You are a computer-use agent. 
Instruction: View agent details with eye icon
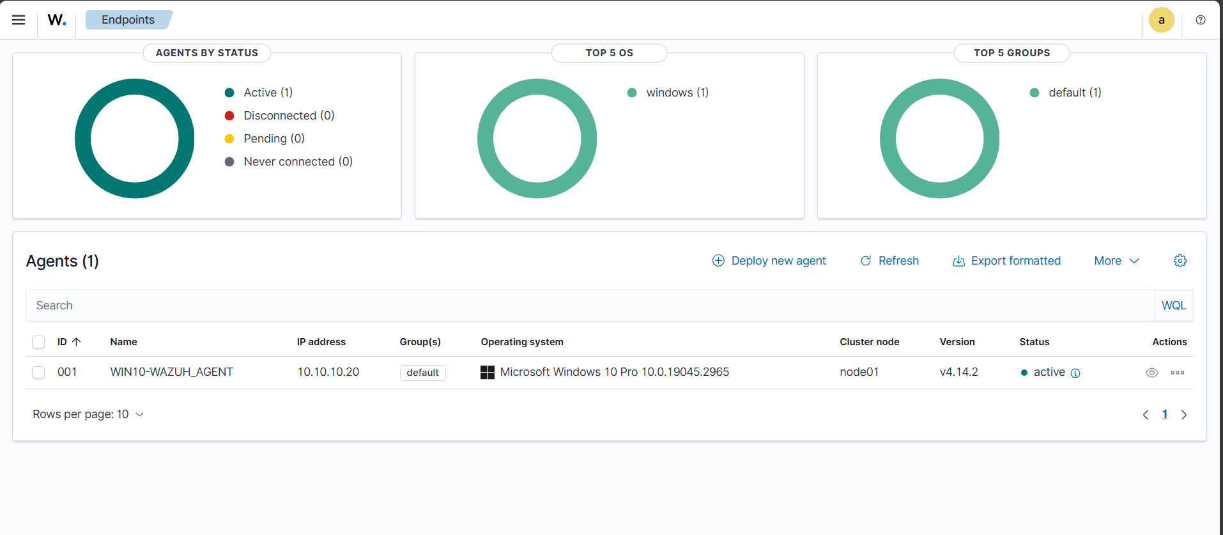1151,373
